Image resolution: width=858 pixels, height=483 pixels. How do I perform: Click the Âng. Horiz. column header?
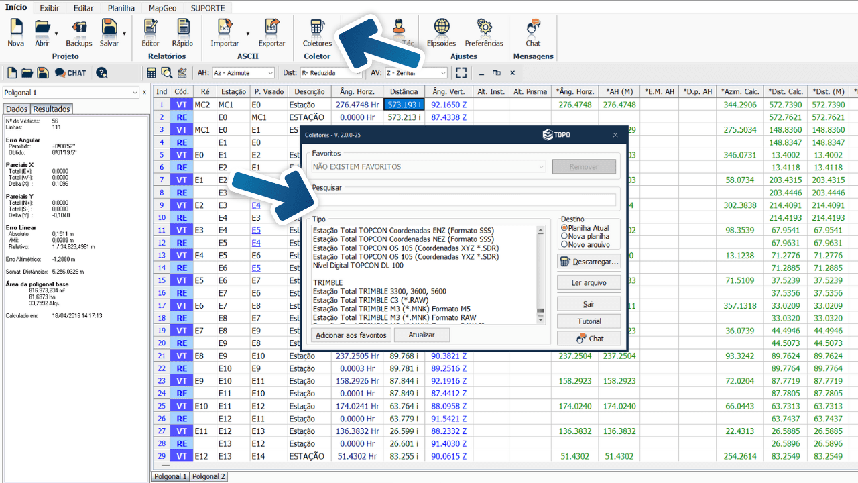click(x=357, y=91)
